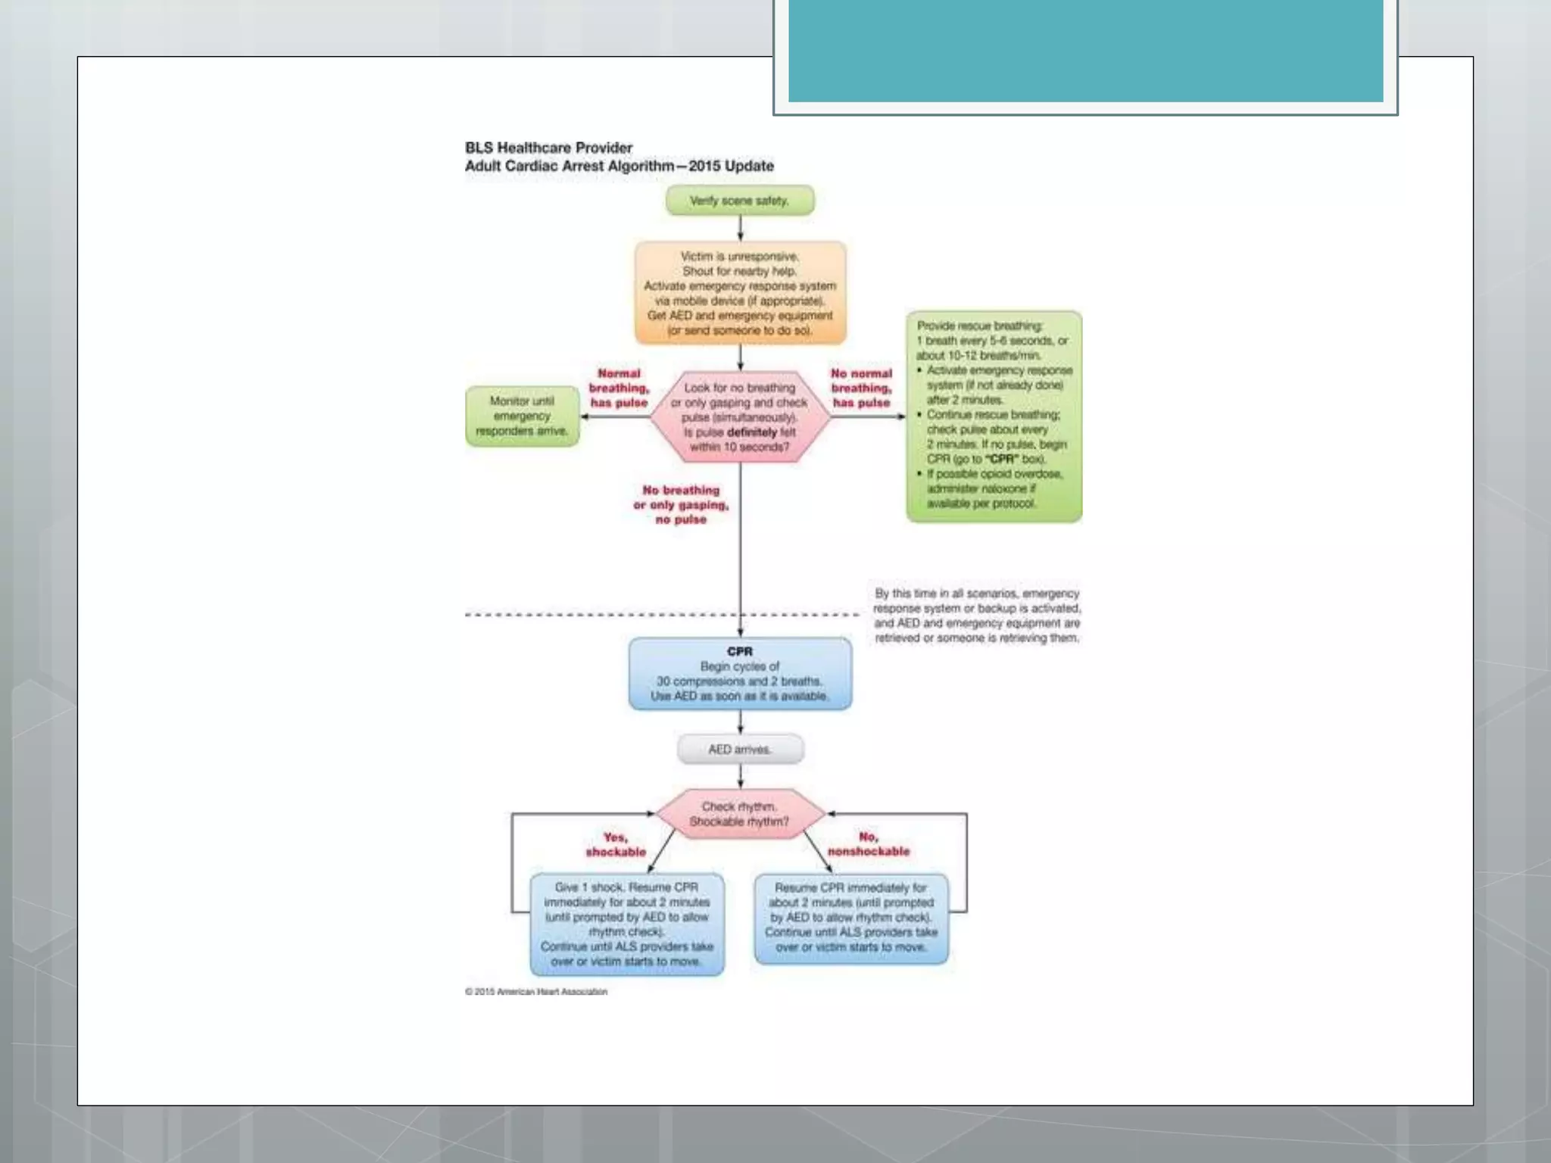
Task: Click 'Monitor until emergency responders arrive' box
Action: tap(522, 416)
